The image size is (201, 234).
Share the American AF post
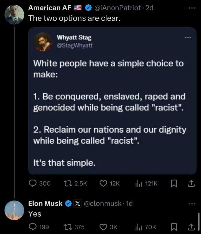191,183
